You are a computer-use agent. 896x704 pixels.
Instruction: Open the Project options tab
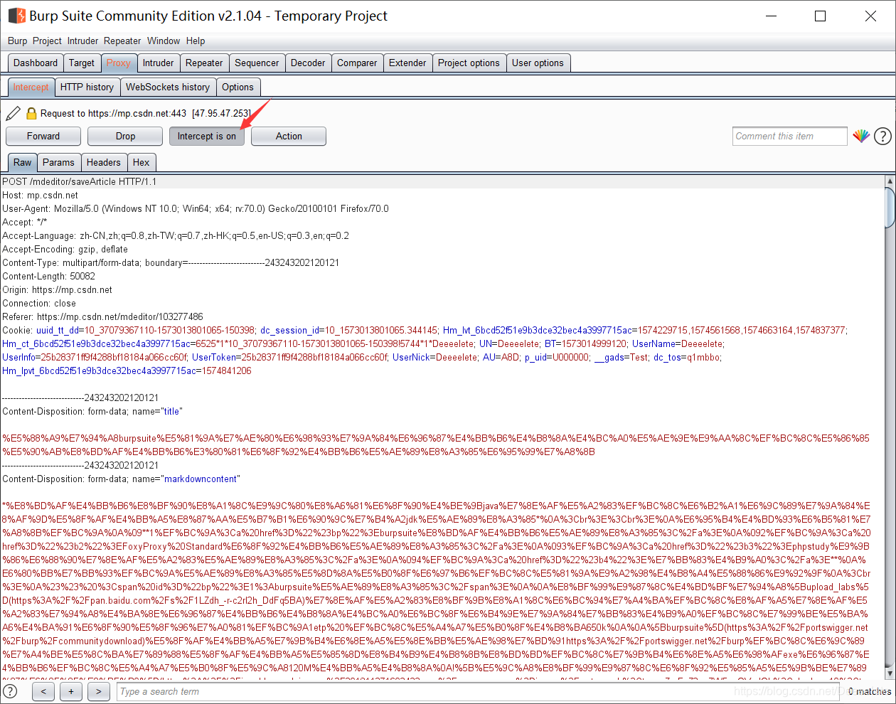pos(469,63)
